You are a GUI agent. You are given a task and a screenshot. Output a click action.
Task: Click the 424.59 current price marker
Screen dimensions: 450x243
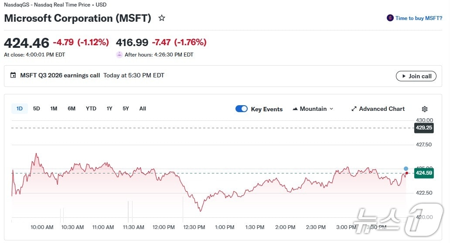coord(424,173)
